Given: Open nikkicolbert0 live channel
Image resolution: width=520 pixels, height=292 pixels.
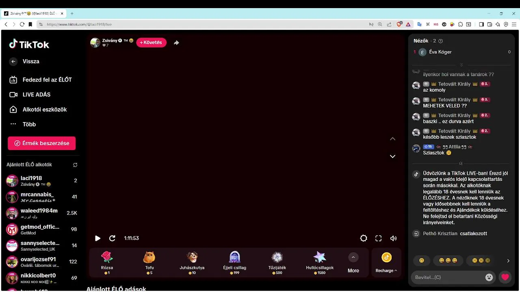Looking at the screenshot, I should [x=41, y=278].
